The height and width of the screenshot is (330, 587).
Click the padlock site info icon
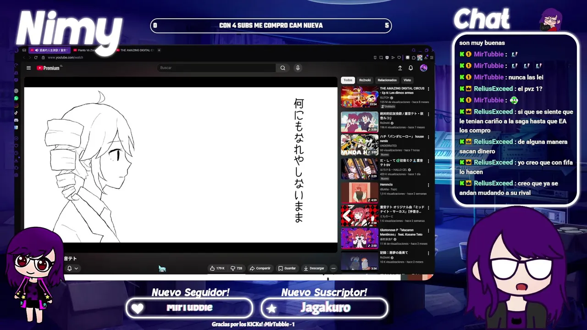click(43, 57)
